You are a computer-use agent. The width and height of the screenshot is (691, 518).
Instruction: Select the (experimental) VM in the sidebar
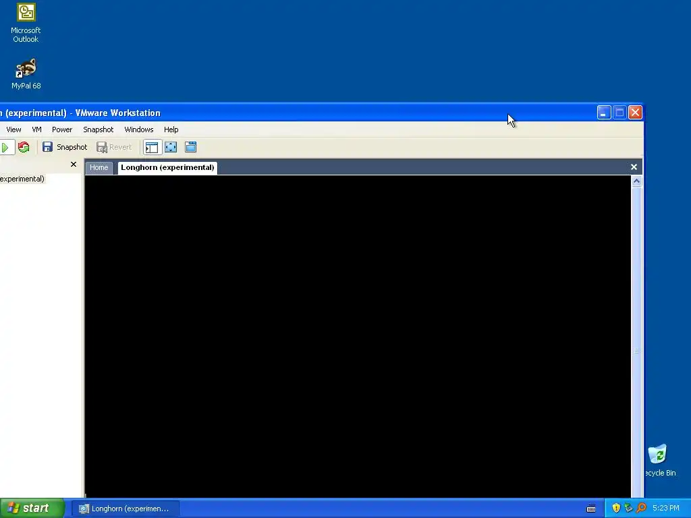[x=22, y=179]
